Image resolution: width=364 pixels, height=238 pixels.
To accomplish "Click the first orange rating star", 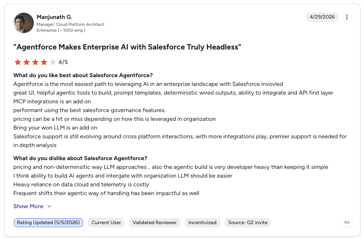I will [x=18, y=62].
